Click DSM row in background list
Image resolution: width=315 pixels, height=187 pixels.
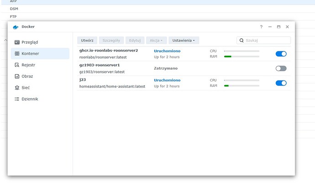pyautogui.click(x=158, y=9)
